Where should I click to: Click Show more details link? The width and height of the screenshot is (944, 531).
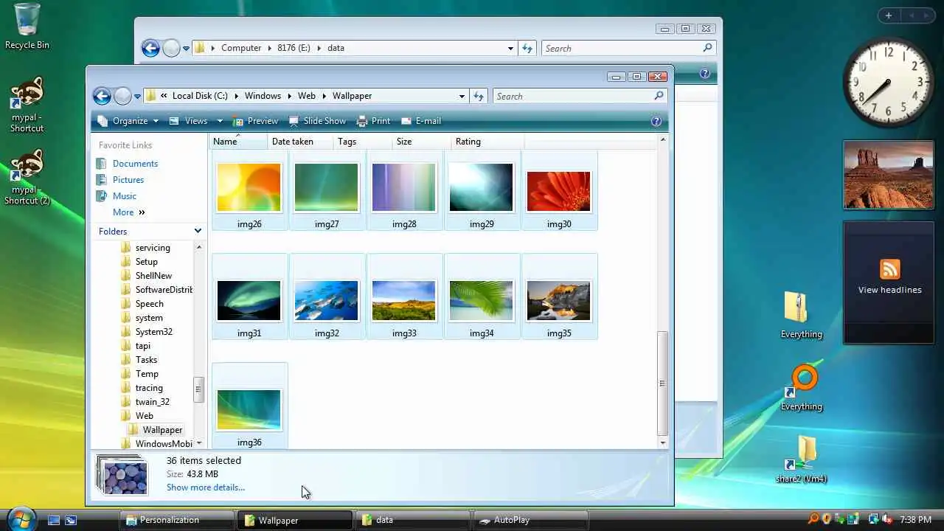tap(206, 487)
